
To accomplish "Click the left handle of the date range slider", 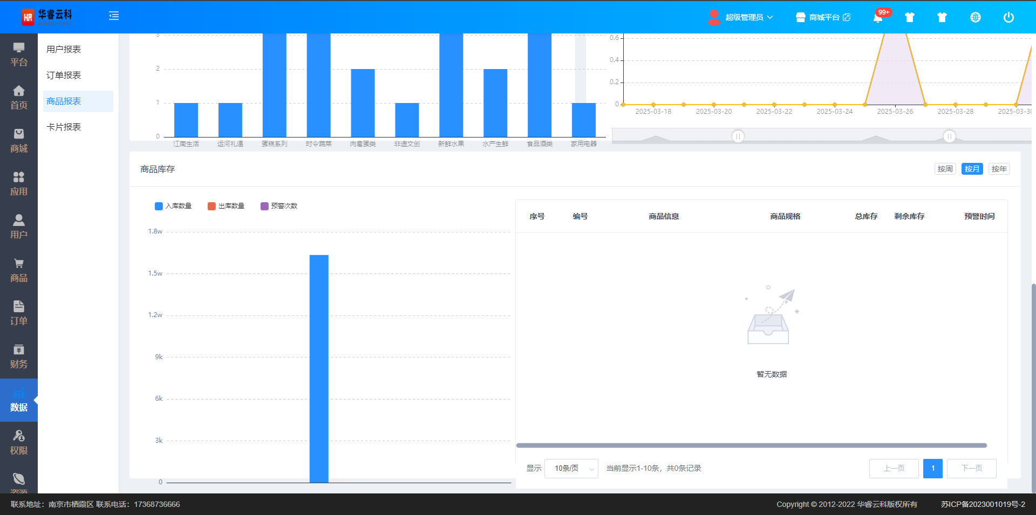I will (738, 136).
